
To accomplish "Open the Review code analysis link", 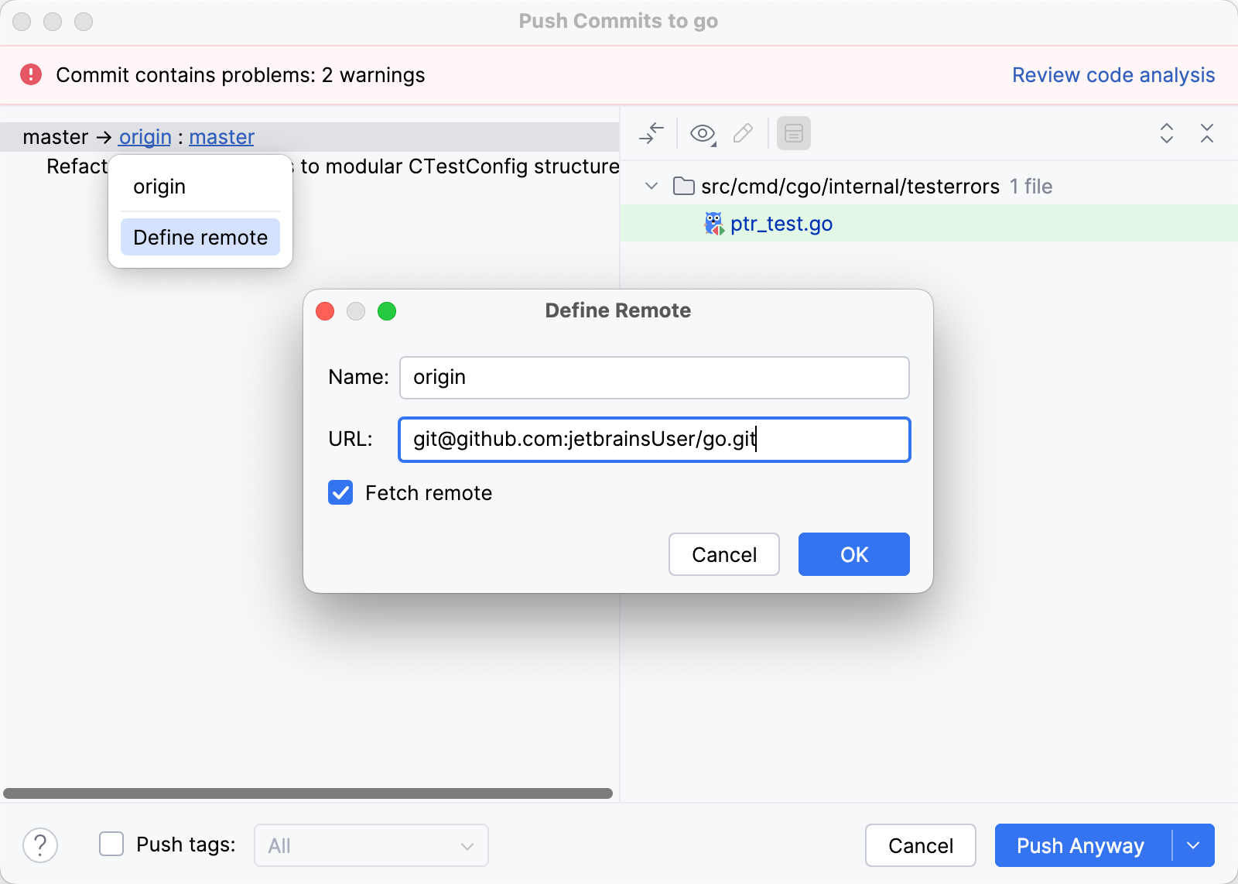I will click(x=1113, y=74).
